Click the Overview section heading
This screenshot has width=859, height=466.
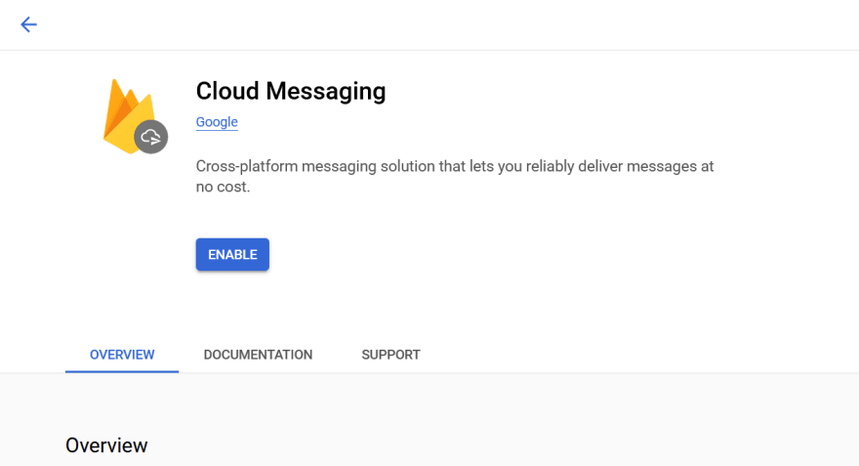pyautogui.click(x=106, y=445)
